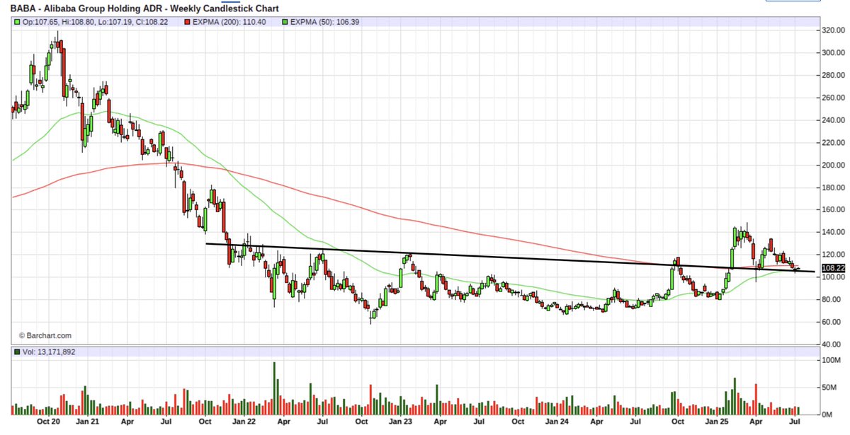Image resolution: width=850 pixels, height=435 pixels.
Task: Click the 240.00 price axis label
Action: pos(832,120)
